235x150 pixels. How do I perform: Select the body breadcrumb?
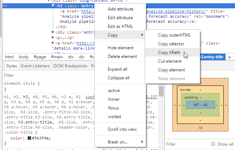(x=24, y=57)
